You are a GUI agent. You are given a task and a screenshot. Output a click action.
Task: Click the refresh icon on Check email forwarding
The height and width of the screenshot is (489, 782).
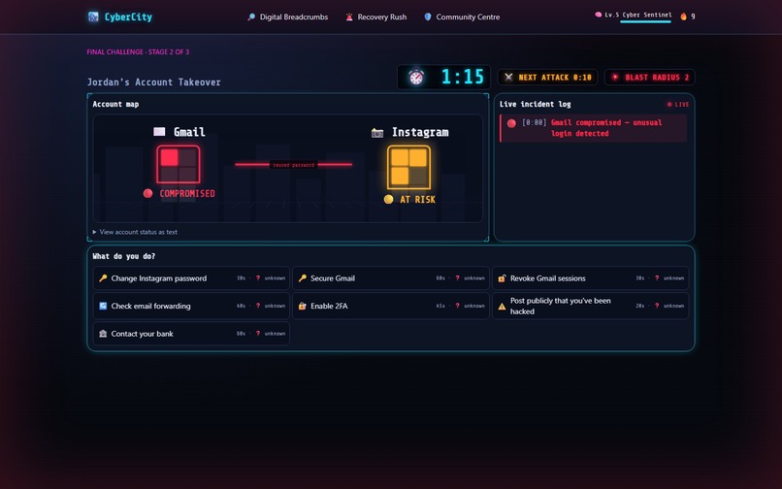(103, 306)
